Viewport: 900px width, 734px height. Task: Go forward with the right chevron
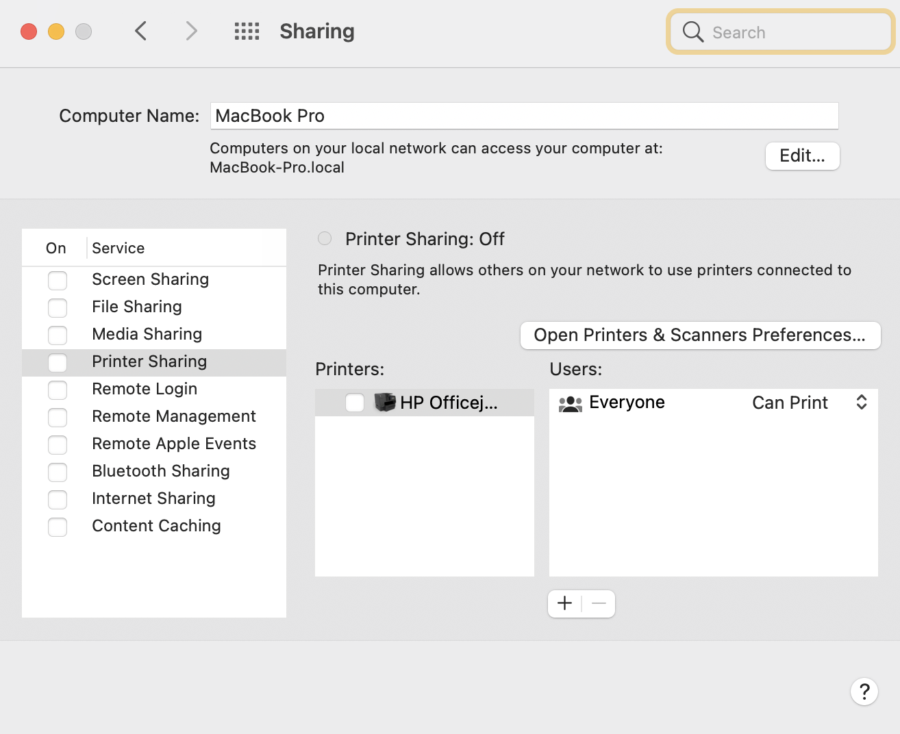pos(191,31)
